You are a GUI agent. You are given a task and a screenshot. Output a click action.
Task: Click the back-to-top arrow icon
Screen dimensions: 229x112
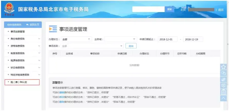coord(223,98)
